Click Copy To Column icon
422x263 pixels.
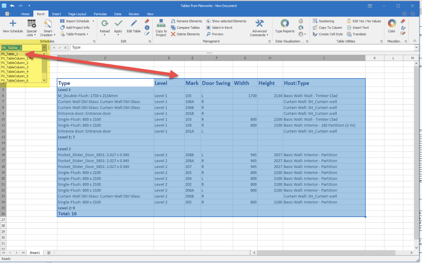coord(315,28)
